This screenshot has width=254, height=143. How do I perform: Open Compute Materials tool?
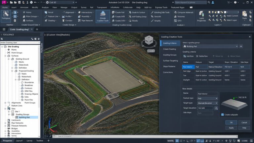pyautogui.click(x=184, y=12)
